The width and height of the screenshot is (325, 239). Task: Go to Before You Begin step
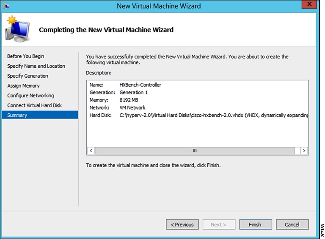click(x=25, y=56)
